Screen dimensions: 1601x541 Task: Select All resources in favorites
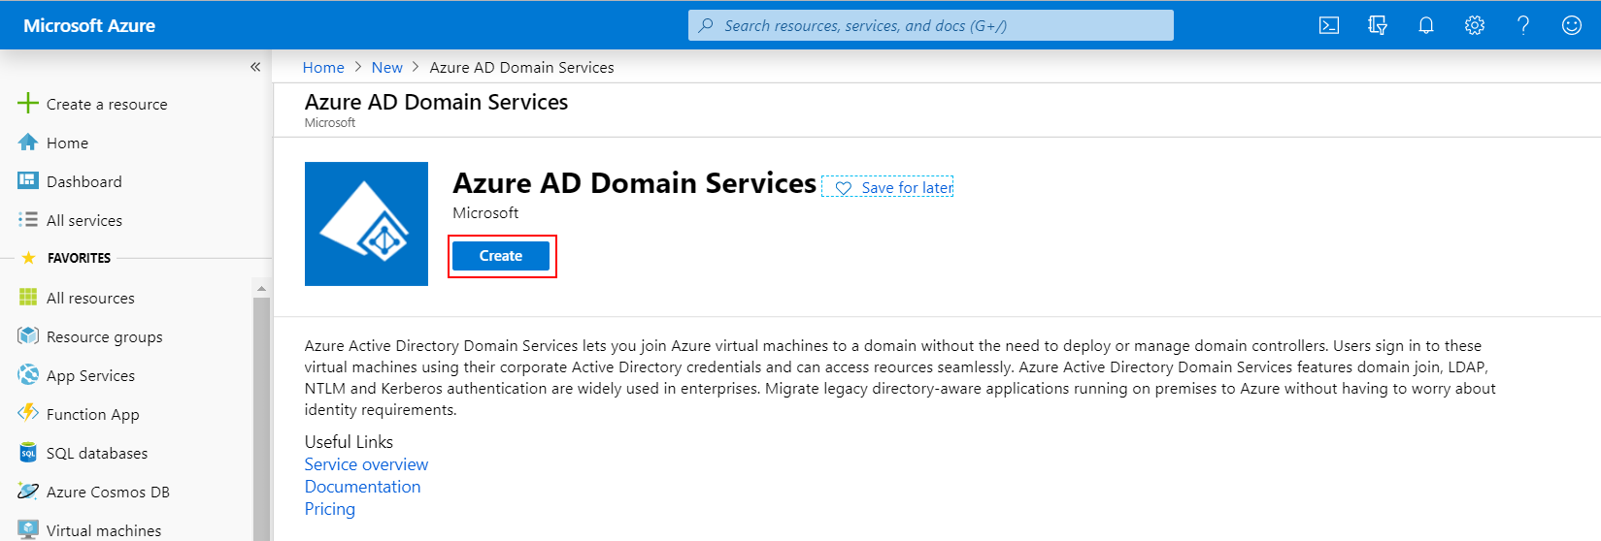click(x=90, y=298)
